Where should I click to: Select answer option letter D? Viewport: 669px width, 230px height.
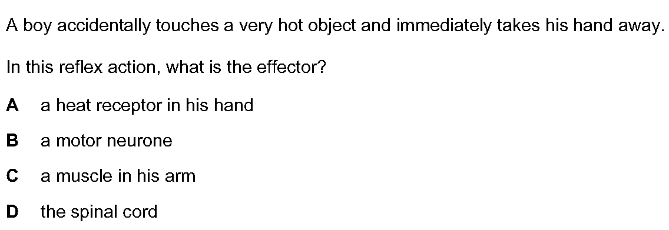coord(12,211)
